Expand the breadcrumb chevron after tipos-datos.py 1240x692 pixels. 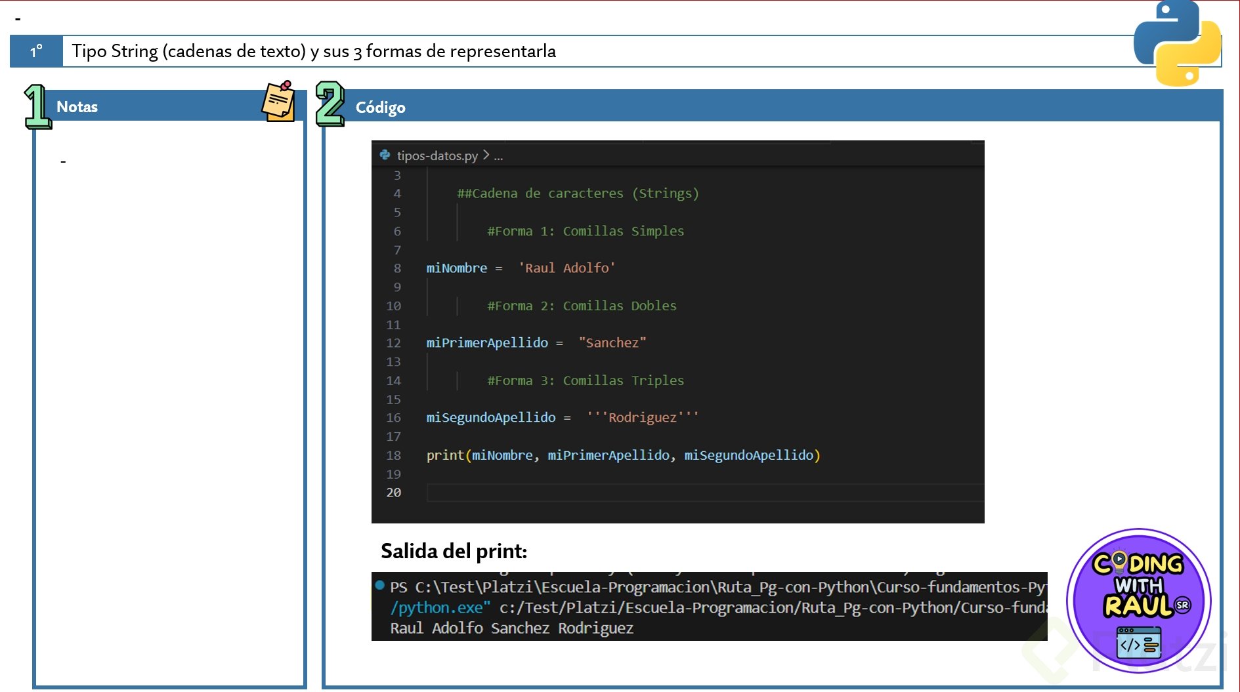(x=486, y=155)
